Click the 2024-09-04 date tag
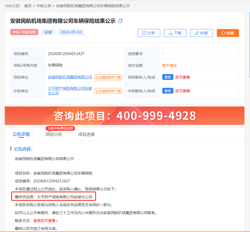The image size is (250, 232). (x=71, y=32)
